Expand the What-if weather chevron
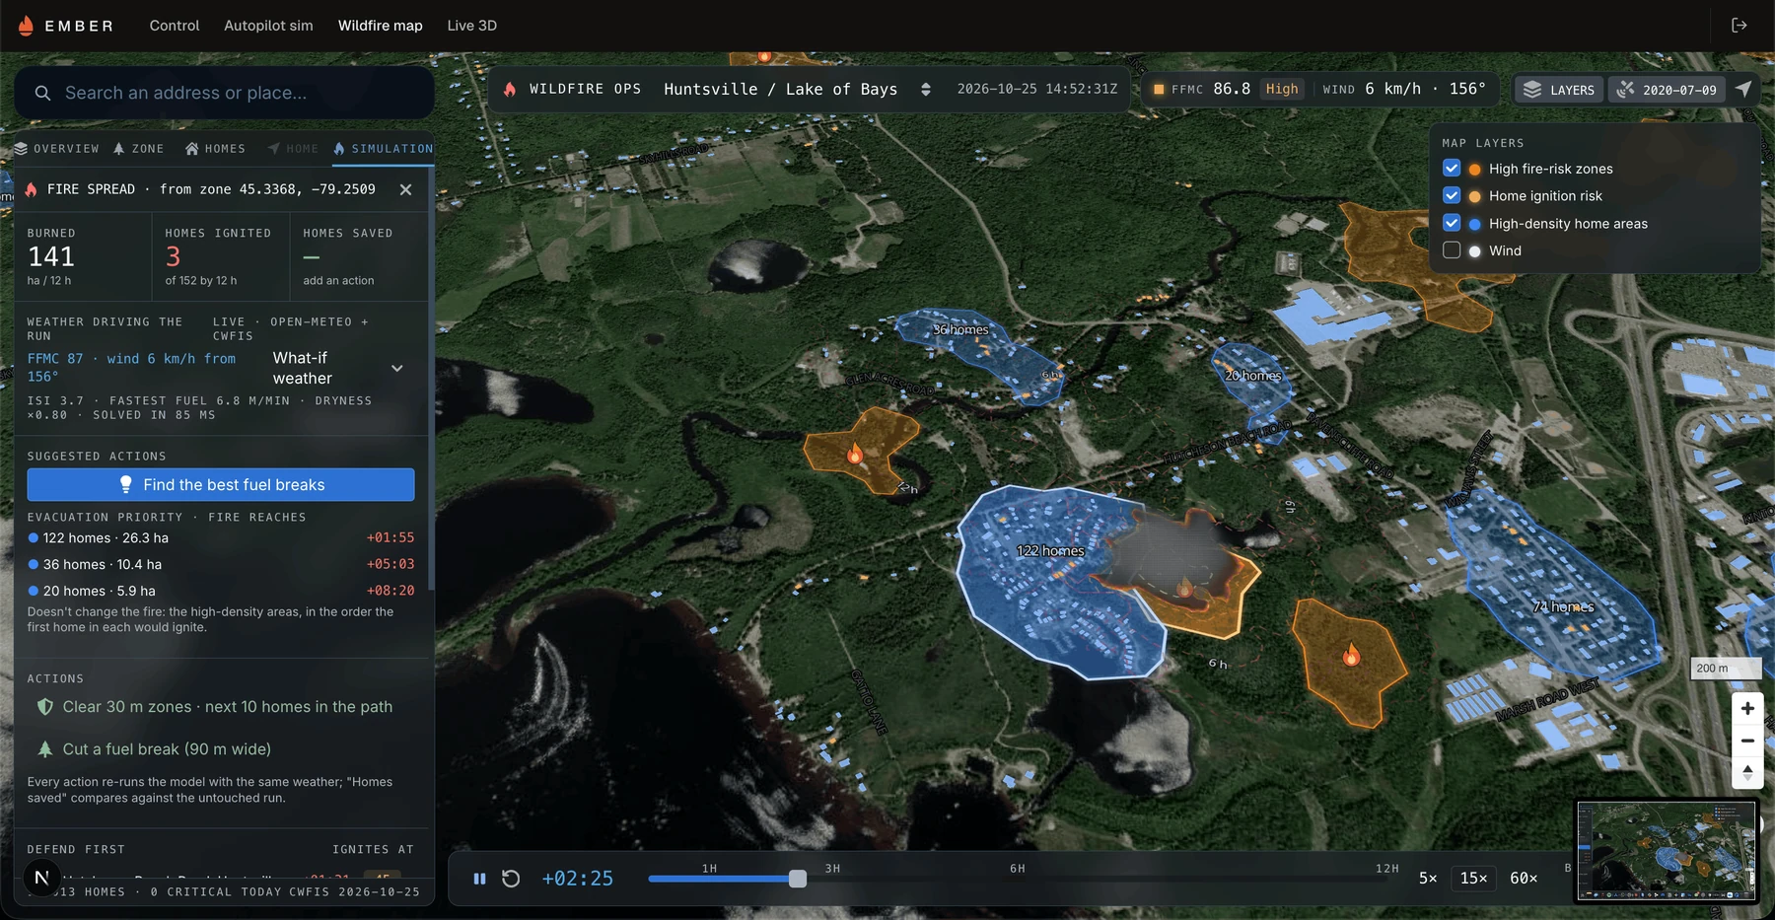Viewport: 1775px width, 920px height. 397,368
